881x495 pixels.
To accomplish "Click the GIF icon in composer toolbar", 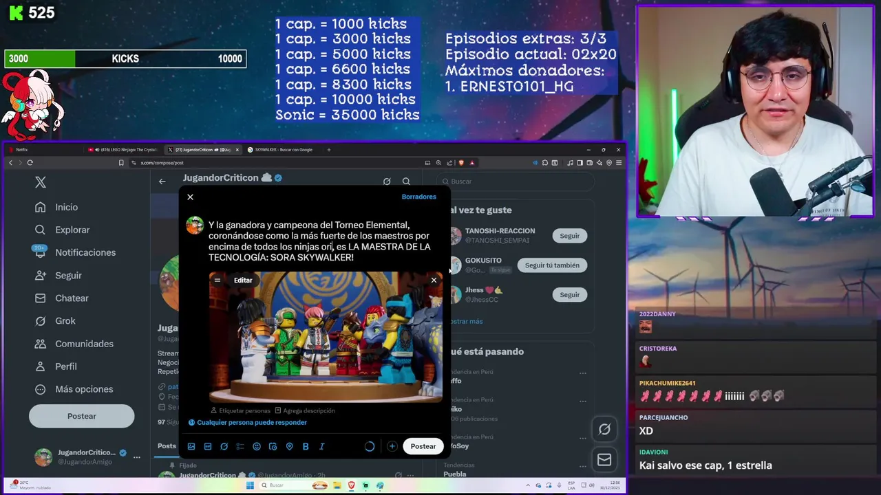I will click(208, 446).
